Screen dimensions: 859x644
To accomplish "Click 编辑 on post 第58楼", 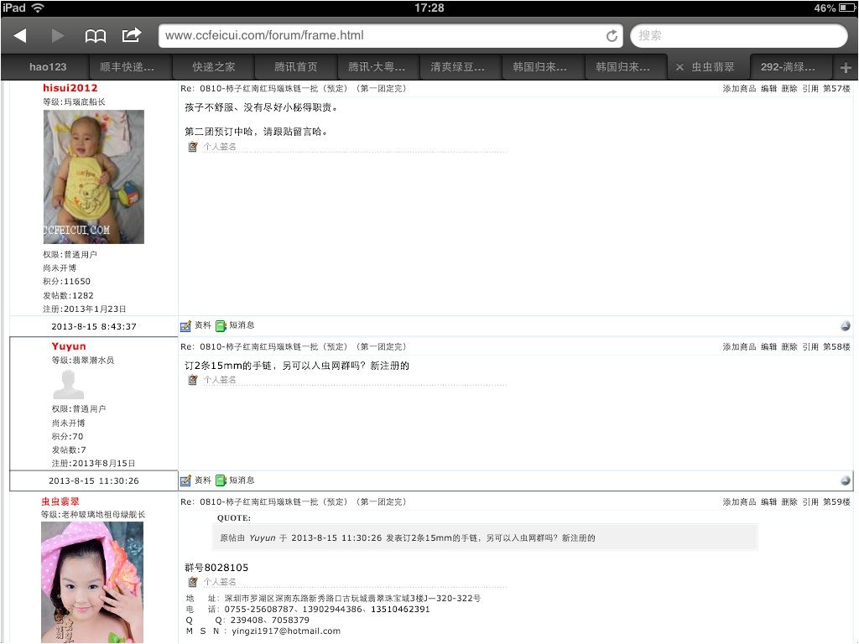I will pos(768,347).
